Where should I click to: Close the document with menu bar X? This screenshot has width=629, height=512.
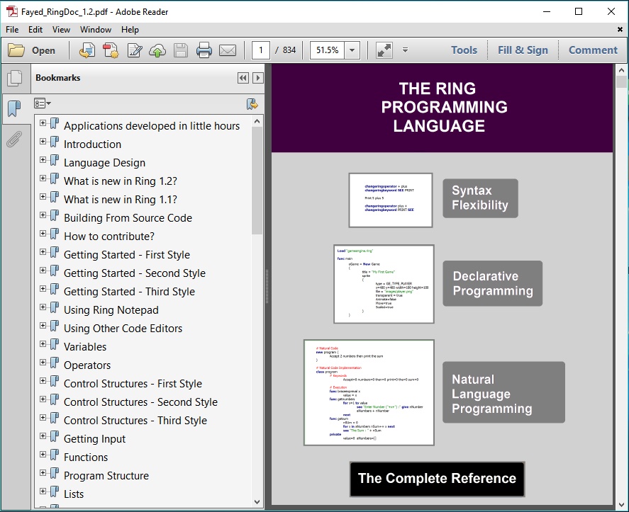(620, 29)
